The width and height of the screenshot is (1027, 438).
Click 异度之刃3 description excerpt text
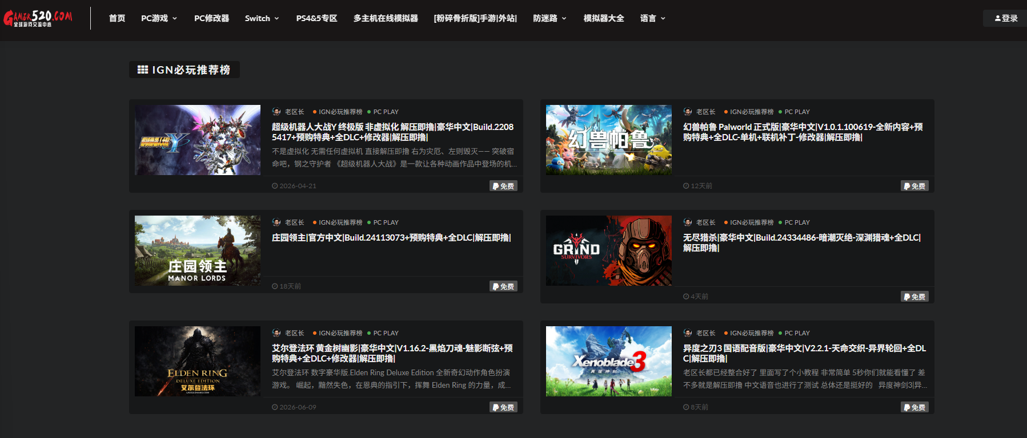[805, 379]
